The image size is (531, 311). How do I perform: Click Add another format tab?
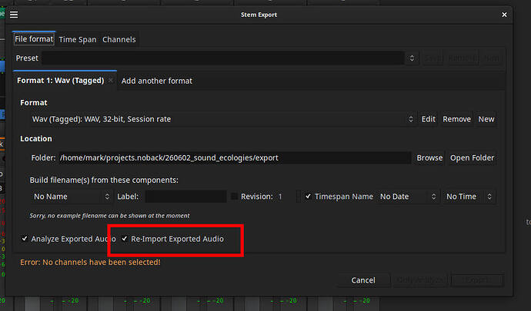point(157,81)
